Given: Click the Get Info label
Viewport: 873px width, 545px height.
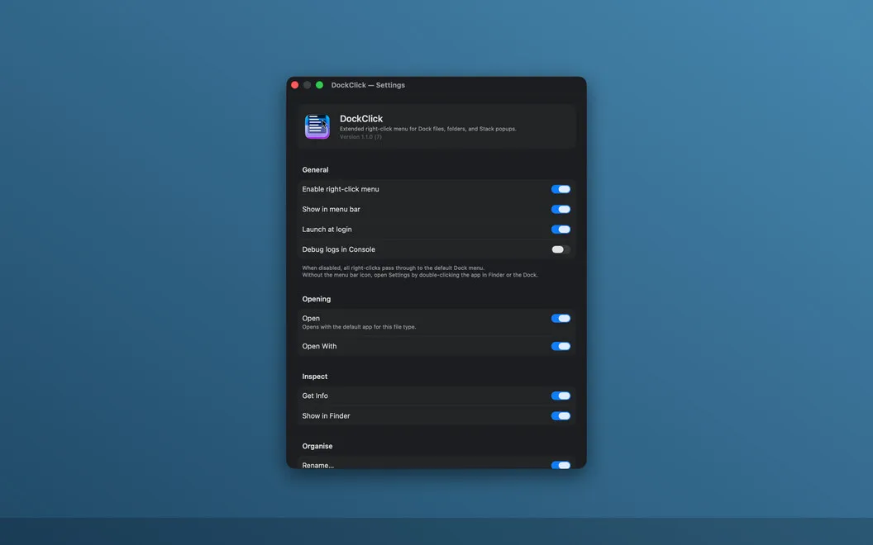Looking at the screenshot, I should (315, 396).
